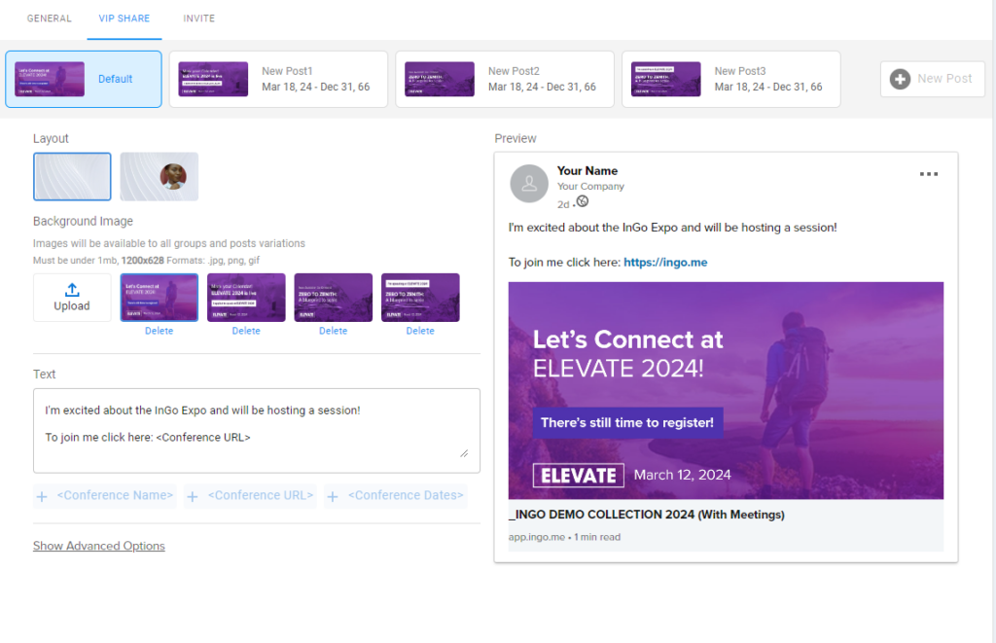Viewport: 996px width, 643px height.
Task: Click plus icon beside Conference Dates
Action: 333,496
